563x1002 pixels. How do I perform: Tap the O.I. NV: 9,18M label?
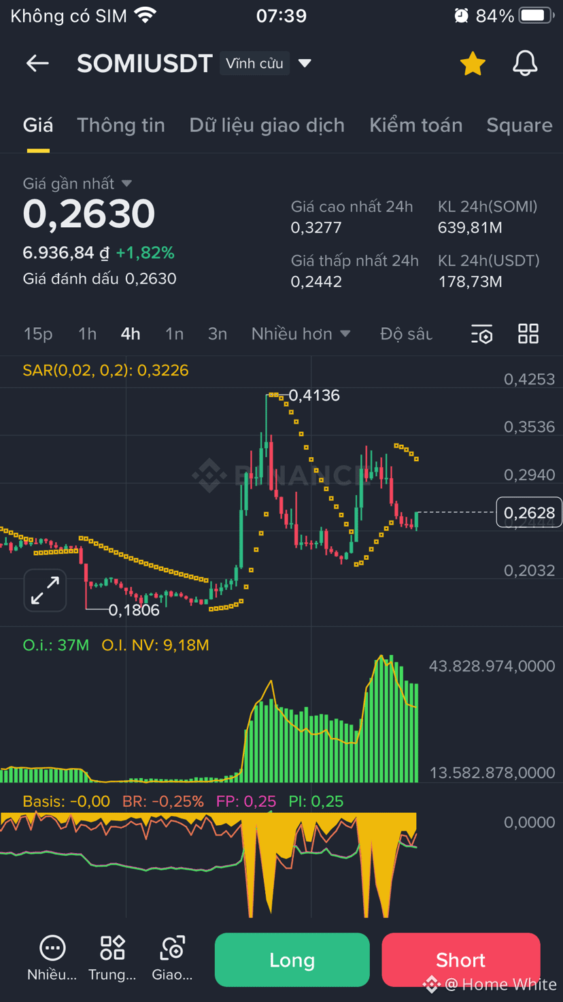(x=155, y=645)
